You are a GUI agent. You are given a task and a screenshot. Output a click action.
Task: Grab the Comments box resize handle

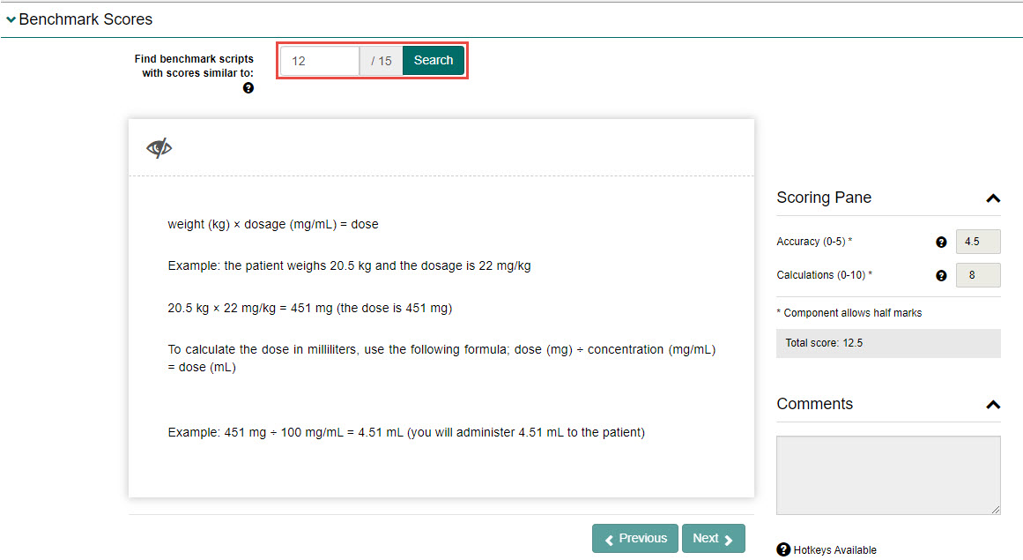pos(996,510)
